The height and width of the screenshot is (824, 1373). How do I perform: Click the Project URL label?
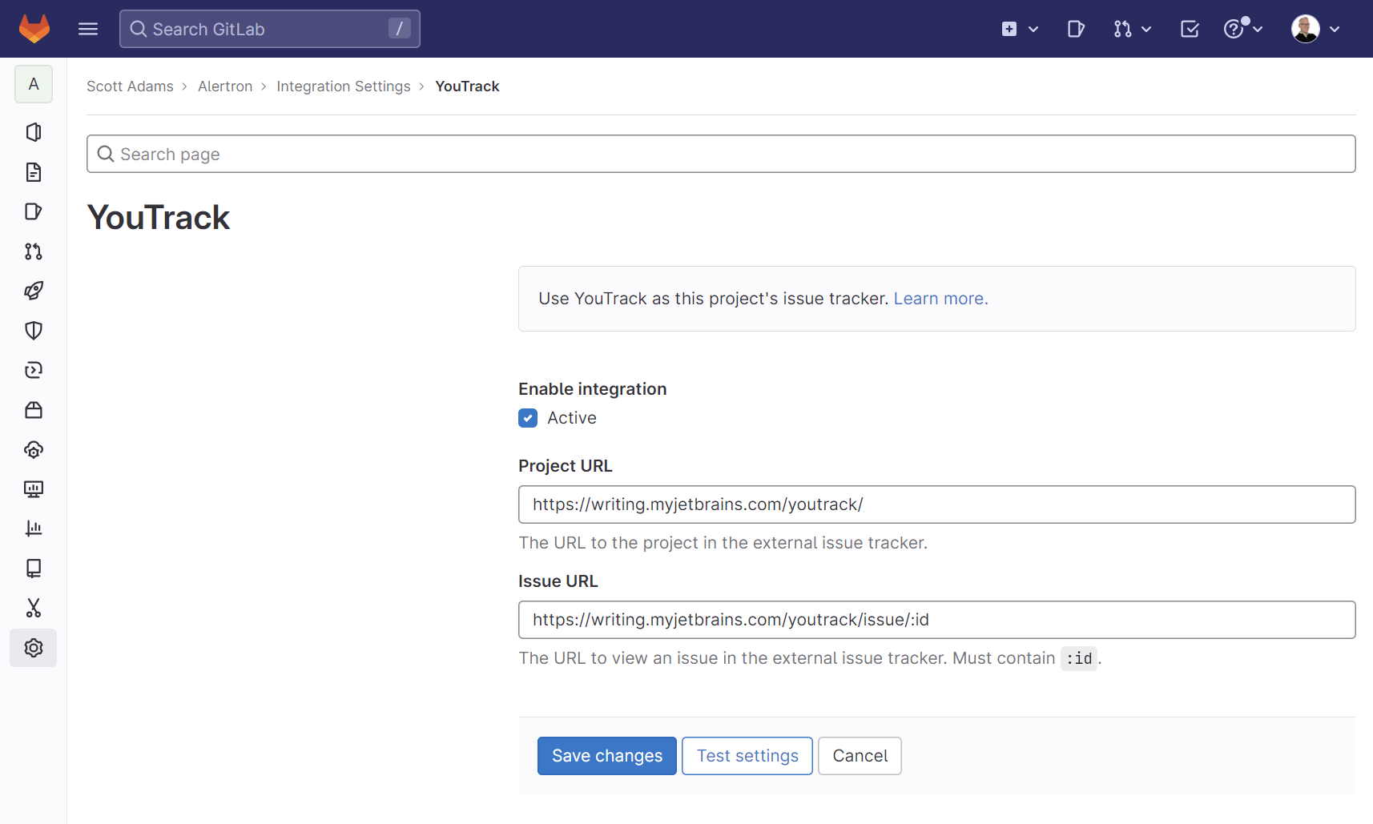(566, 466)
